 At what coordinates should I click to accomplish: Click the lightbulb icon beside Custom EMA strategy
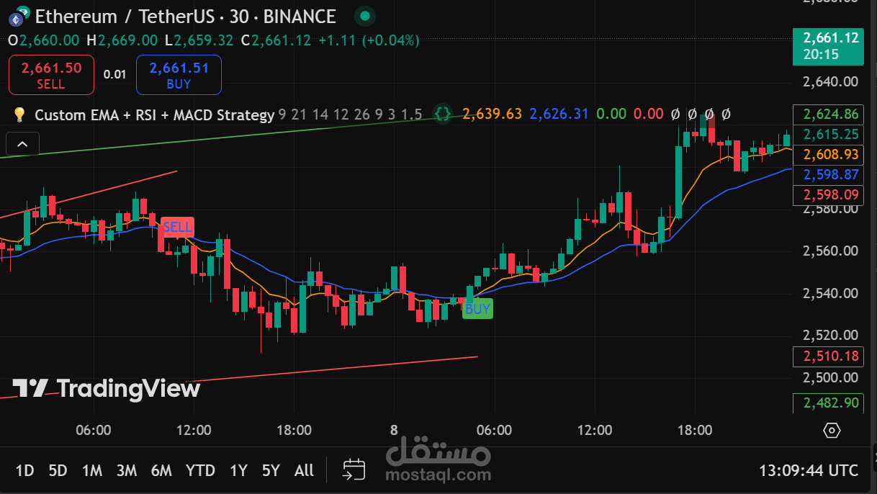(x=19, y=114)
